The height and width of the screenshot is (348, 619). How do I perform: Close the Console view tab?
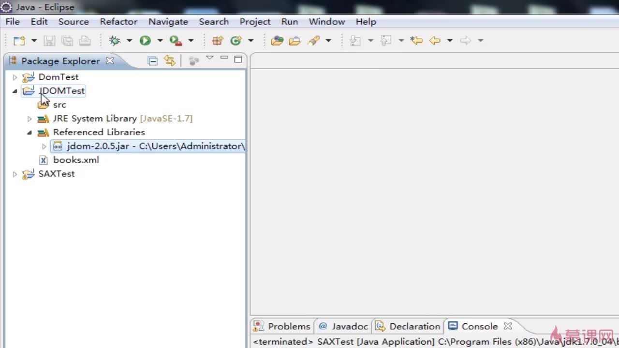[x=508, y=326]
